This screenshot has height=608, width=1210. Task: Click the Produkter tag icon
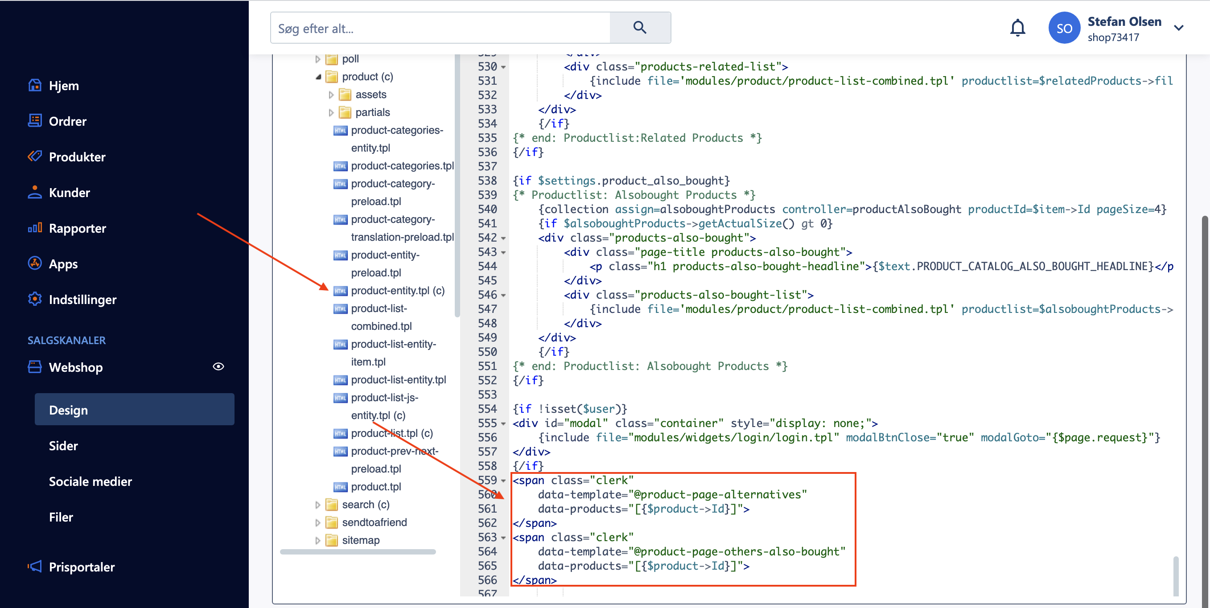click(35, 156)
